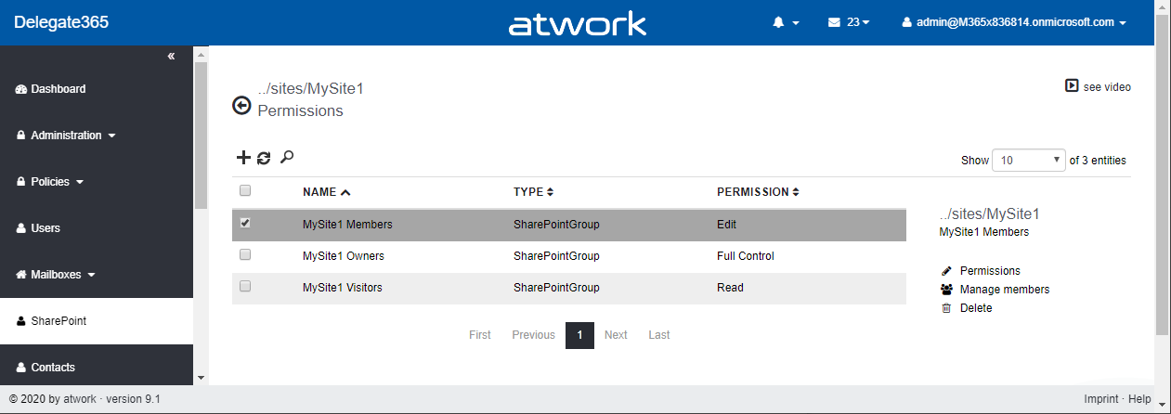Collapse the sidebar with double chevron

click(x=171, y=57)
